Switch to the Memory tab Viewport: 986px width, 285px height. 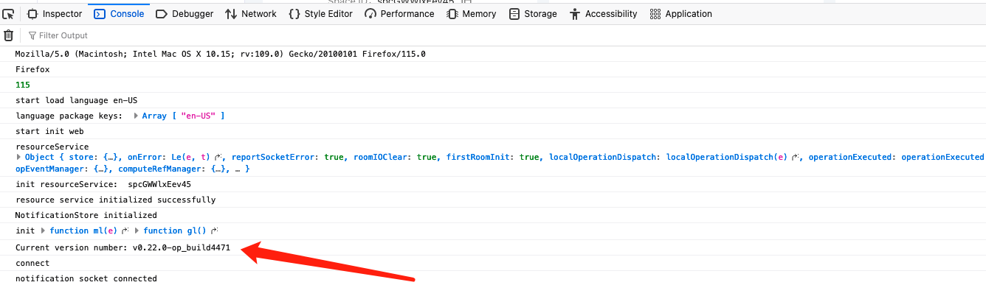[x=472, y=14]
